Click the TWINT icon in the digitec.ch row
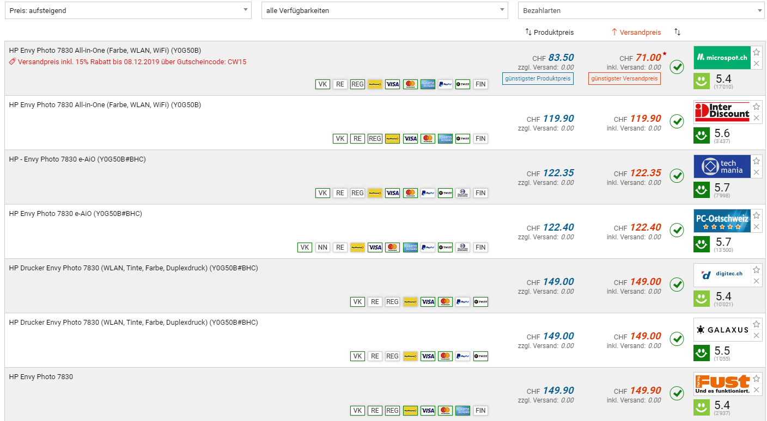This screenshot has height=421, width=767. (480, 302)
